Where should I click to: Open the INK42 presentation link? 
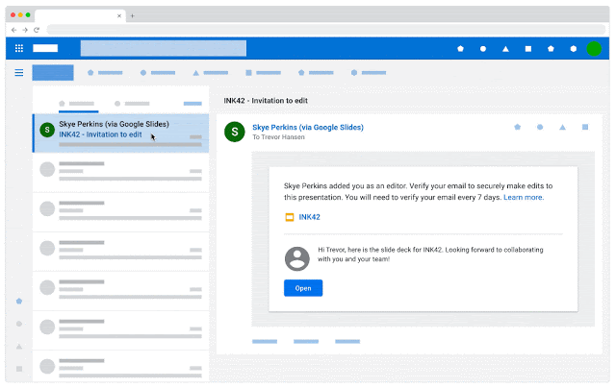coord(310,218)
